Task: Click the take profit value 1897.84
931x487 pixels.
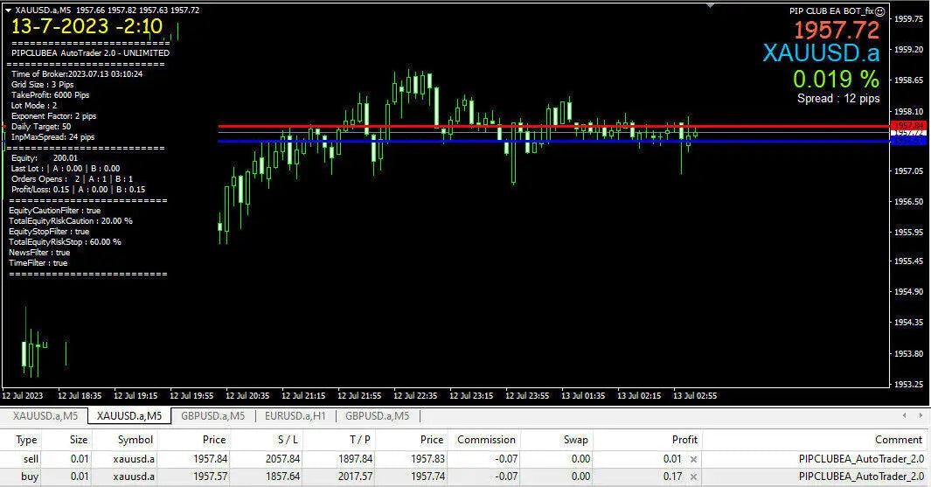Action: [355, 459]
